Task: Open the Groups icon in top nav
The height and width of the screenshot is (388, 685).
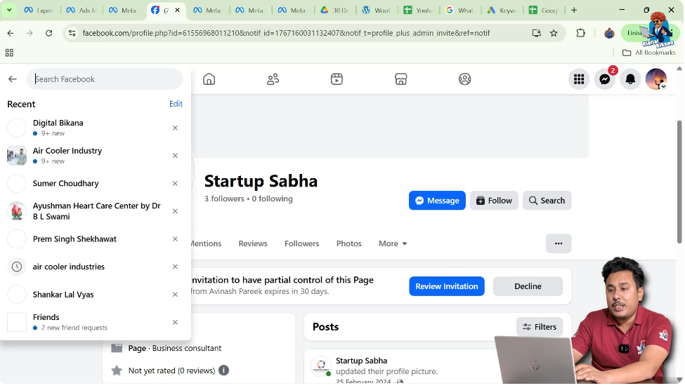Action: pos(465,79)
